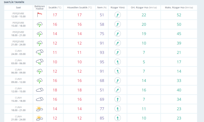Click max wind speed value 52
Viewport: 204px width, 122px height.
coord(179,15)
